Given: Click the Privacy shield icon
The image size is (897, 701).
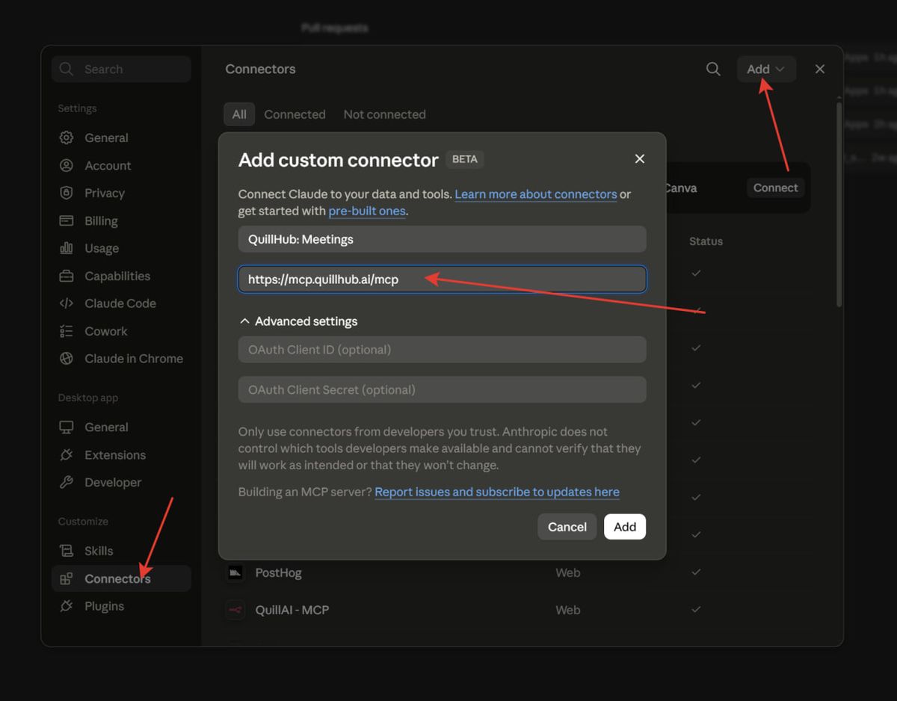Looking at the screenshot, I should (67, 193).
